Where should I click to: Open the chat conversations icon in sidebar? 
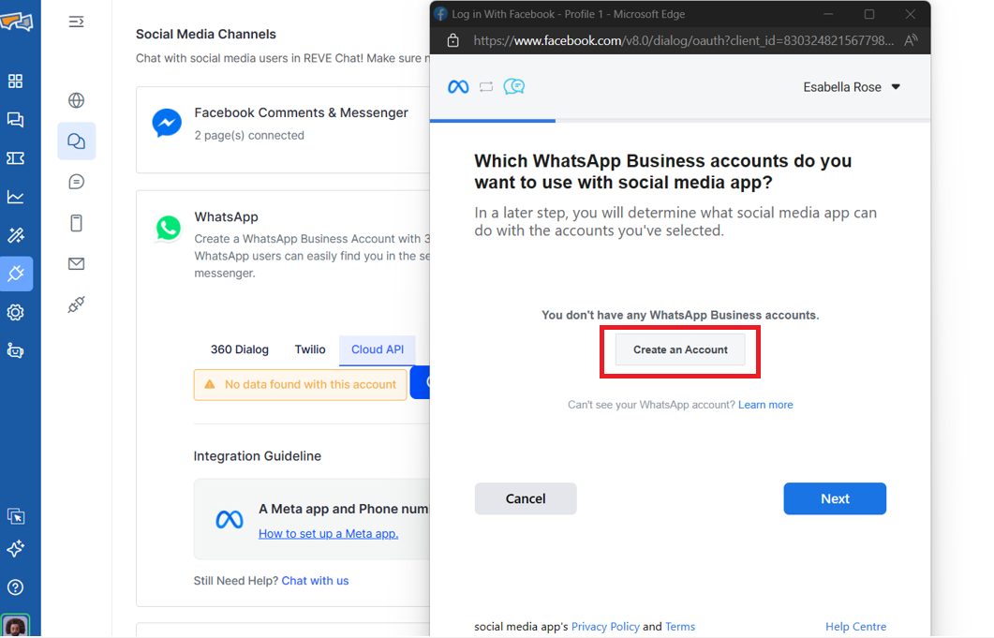coord(15,119)
